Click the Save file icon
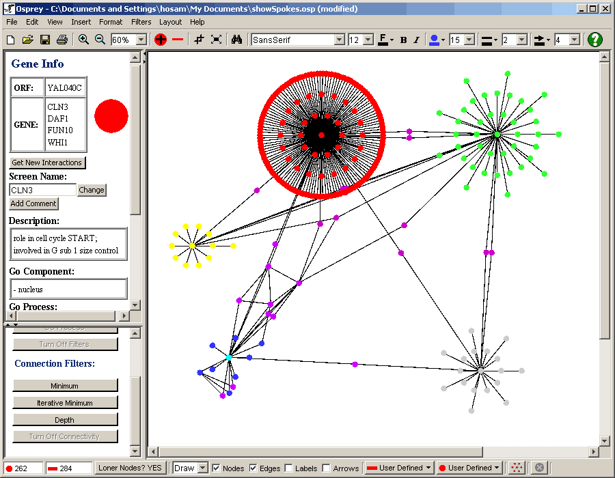This screenshot has width=615, height=478. point(44,40)
